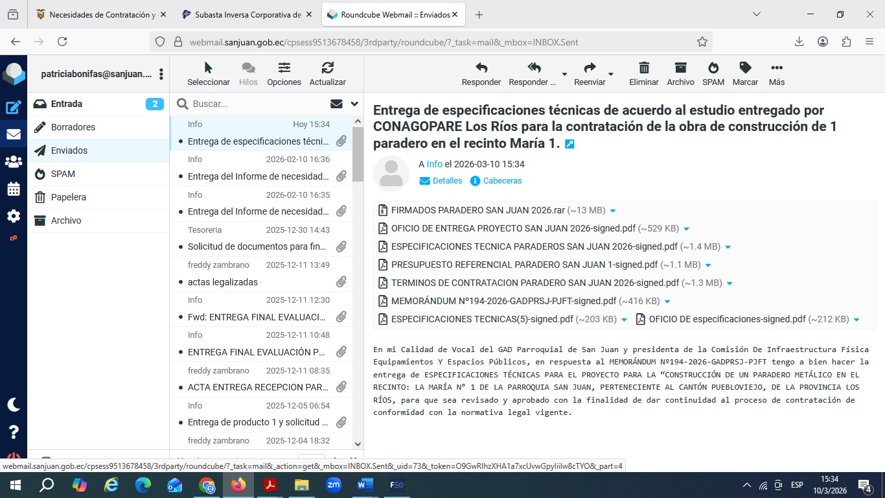Click Actualizar refresh icon
The image size is (885, 498).
[x=327, y=68]
